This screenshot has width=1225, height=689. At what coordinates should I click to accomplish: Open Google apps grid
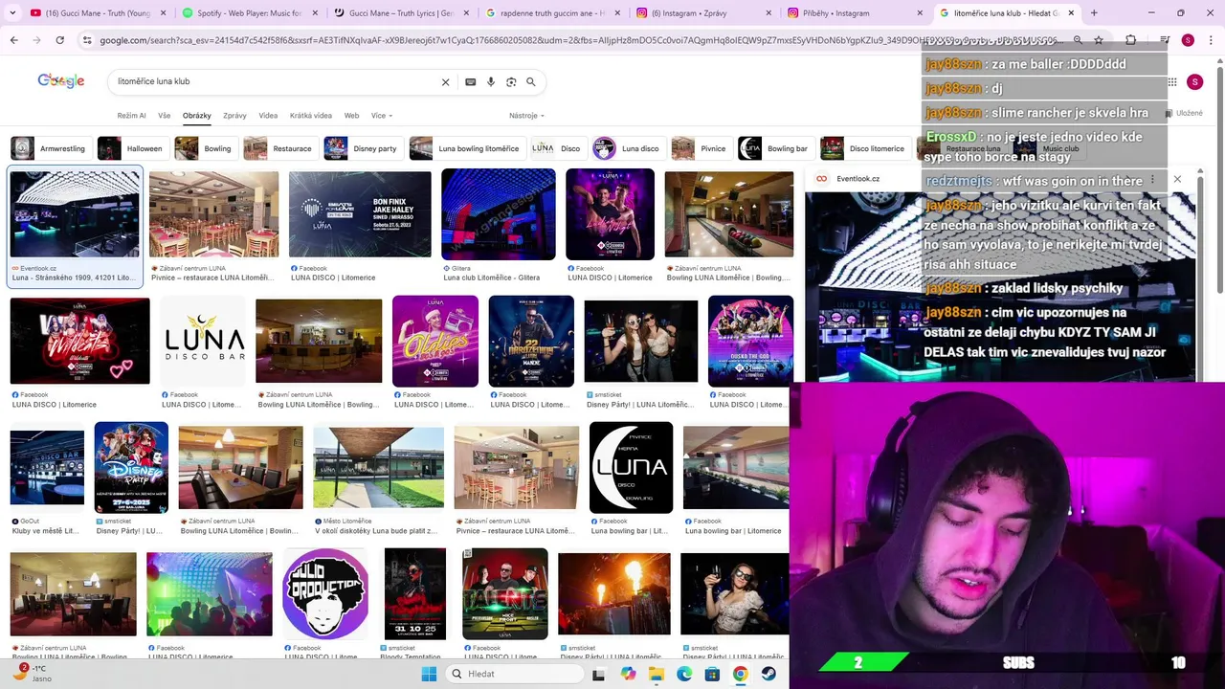click(x=1172, y=82)
